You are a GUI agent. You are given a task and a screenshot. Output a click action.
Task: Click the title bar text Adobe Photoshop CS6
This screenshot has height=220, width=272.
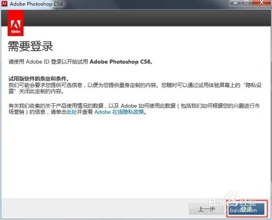[36, 4]
